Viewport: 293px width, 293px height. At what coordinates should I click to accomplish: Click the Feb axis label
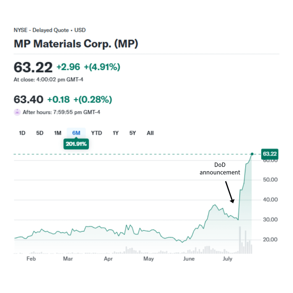click(31, 259)
